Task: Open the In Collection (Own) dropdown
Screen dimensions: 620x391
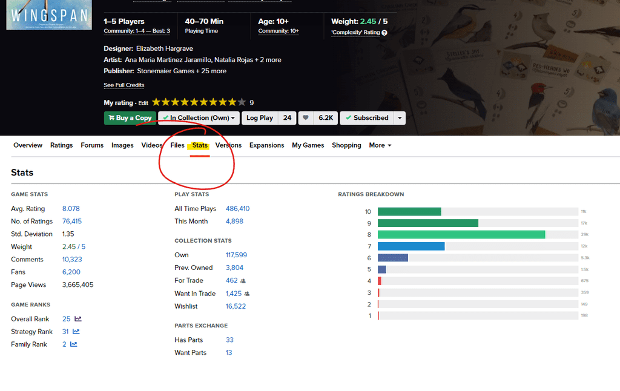Action: point(199,118)
